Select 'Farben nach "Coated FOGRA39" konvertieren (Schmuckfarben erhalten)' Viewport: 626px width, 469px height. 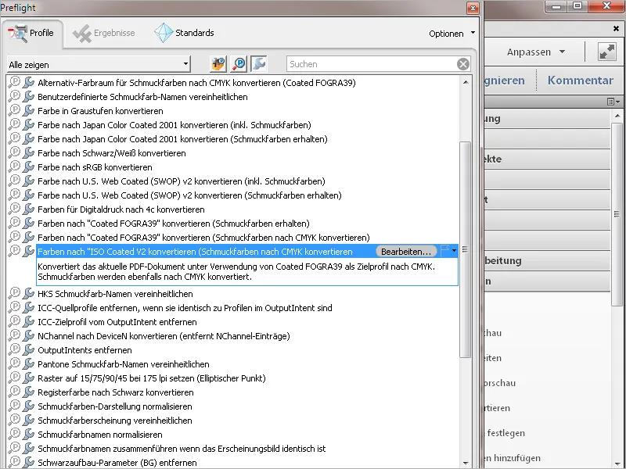174,224
